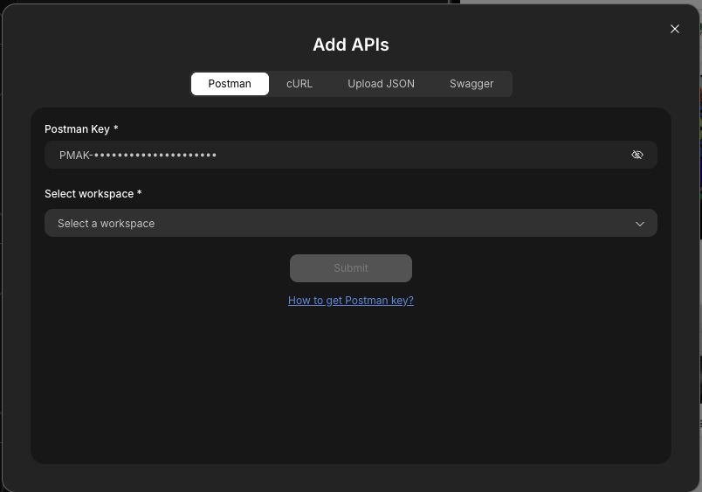Toggle Postman key visibility eye icon
The image size is (702, 492).
click(x=637, y=155)
